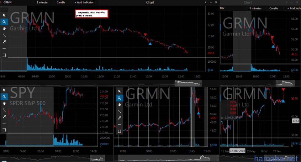The width and height of the screenshot is (301, 162).
Task: Click red sell marker in 5 minutes chart
Action: (272, 37)
